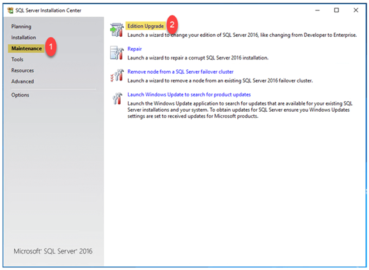Go to the Tools section

(17, 60)
